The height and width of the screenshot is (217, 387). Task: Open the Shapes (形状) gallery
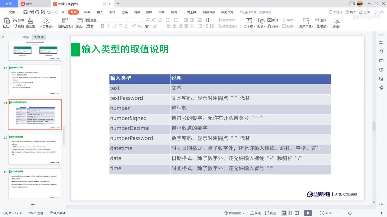tap(261, 23)
